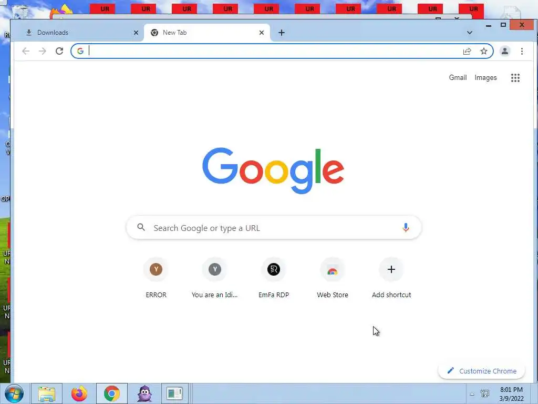
Task: Focus the Search Google or type a URL box
Action: coord(274,227)
